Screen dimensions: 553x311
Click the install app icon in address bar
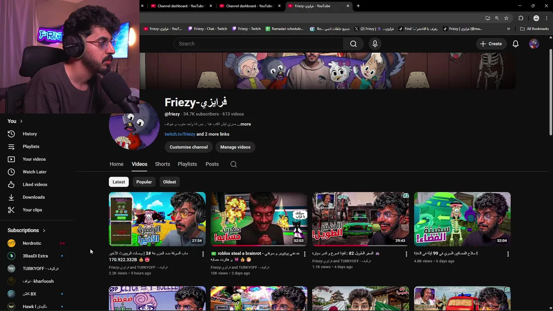pyautogui.click(x=488, y=18)
